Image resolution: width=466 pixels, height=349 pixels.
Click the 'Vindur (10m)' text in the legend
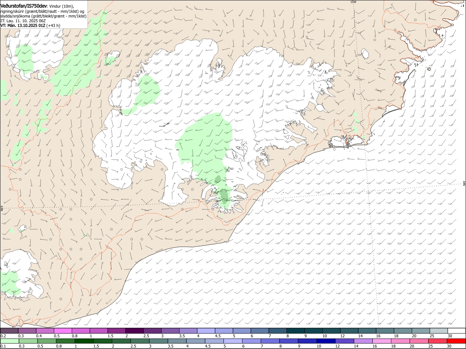(x=61, y=6)
